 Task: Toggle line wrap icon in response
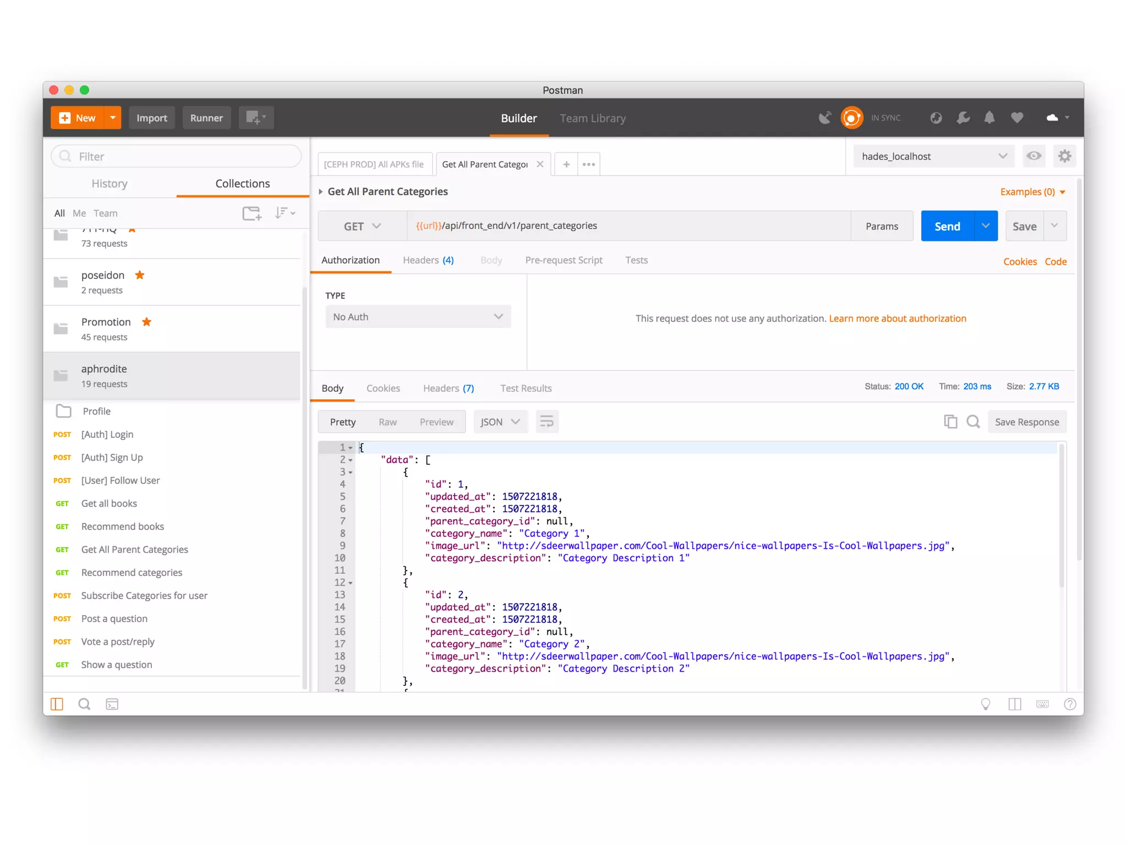547,422
